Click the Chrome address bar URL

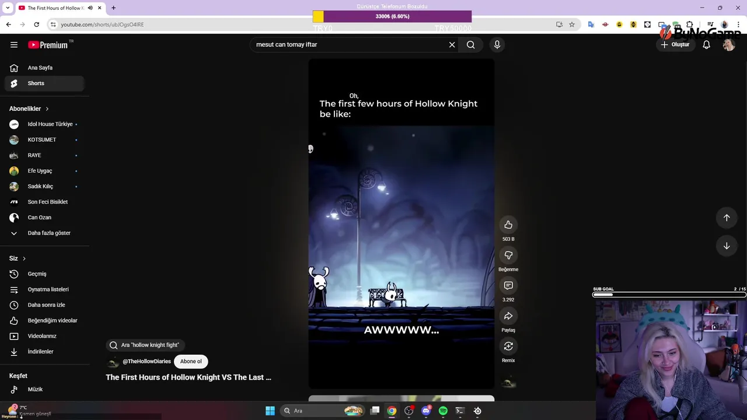pos(102,24)
